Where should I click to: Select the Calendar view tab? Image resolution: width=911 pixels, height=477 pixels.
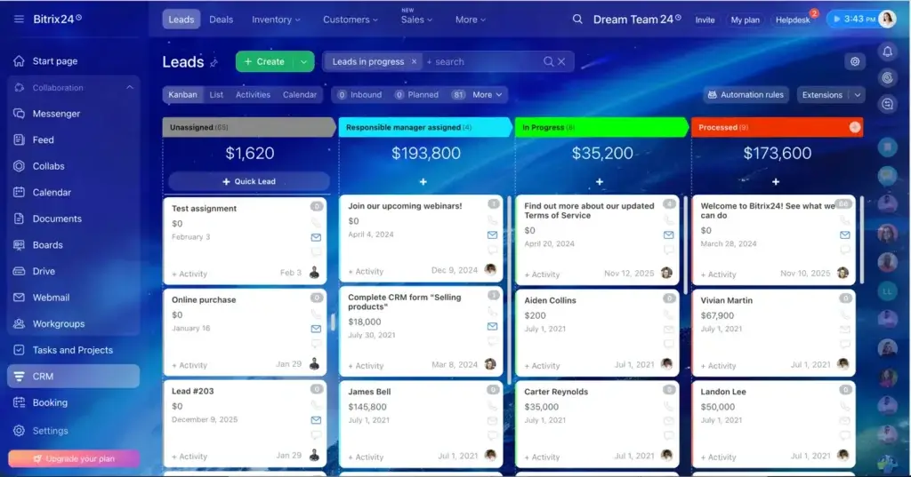[300, 94]
